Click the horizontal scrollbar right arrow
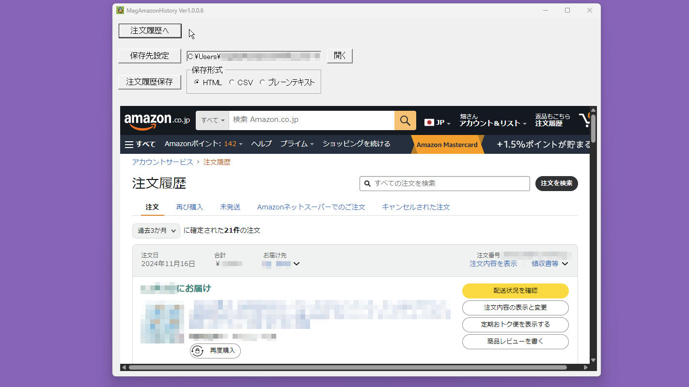This screenshot has height=387, width=689. (x=586, y=368)
